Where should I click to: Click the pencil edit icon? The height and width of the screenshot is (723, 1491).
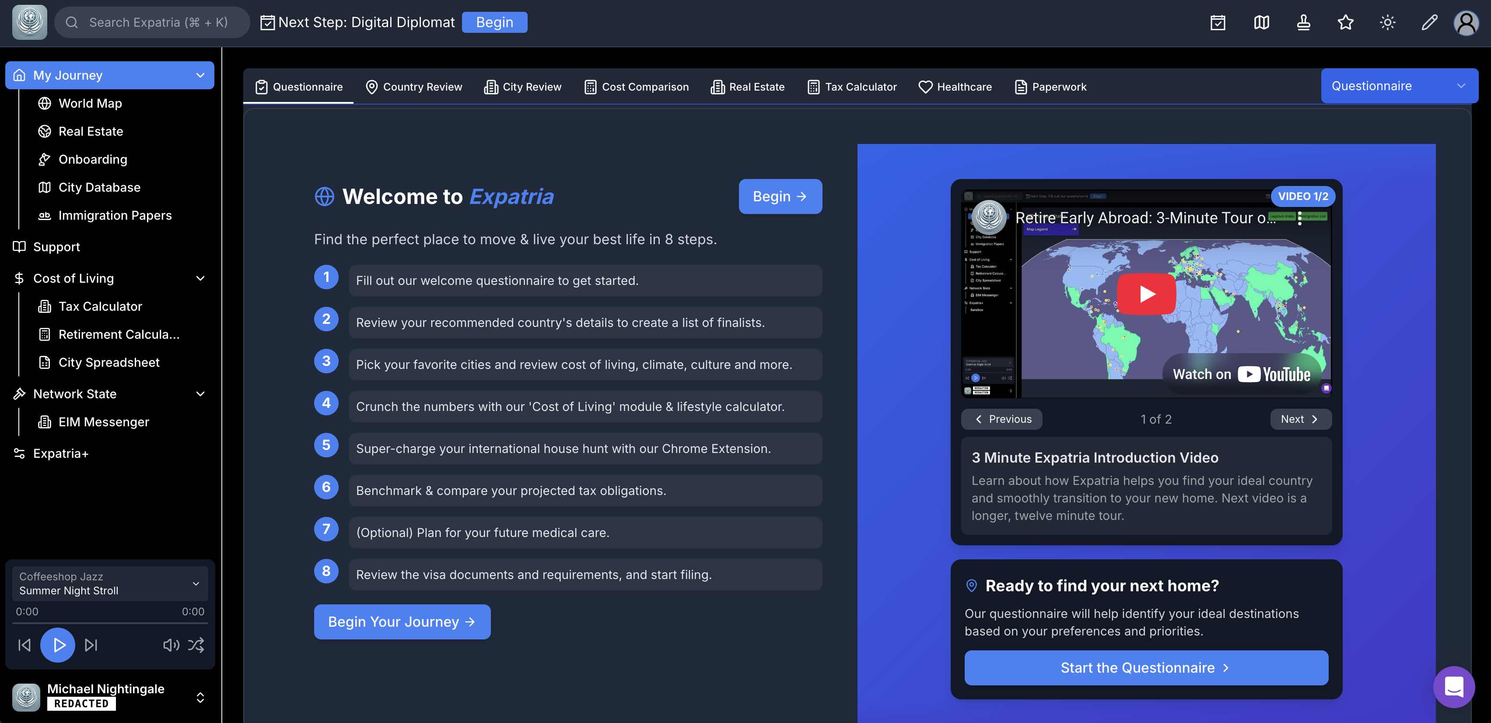click(1429, 23)
